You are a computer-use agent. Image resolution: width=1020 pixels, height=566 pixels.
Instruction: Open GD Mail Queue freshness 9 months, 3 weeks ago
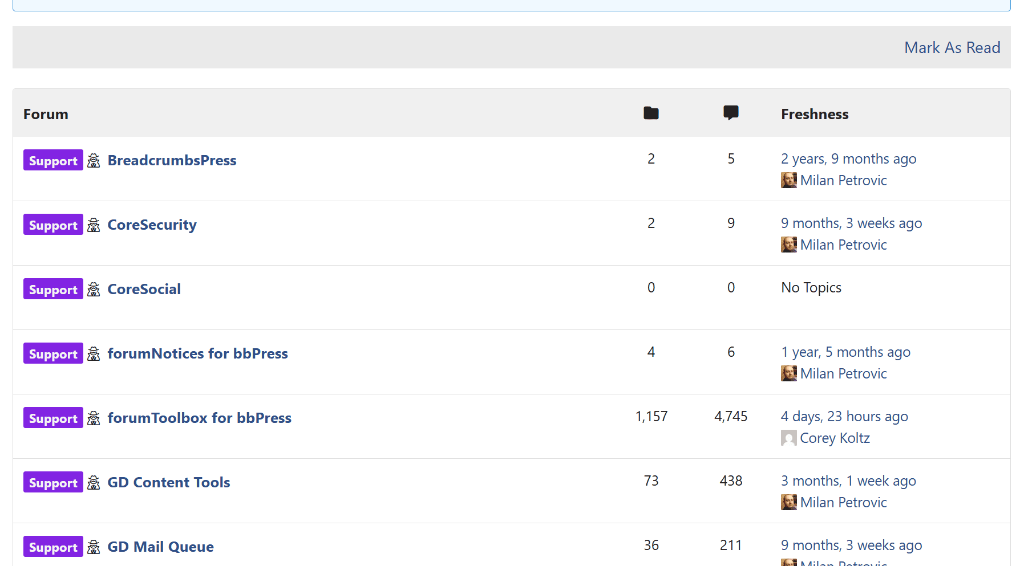[x=851, y=545]
